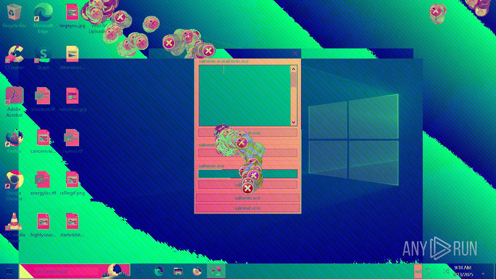Launch Firefox from the desktop shortcut
The image size is (496, 279).
(14, 142)
